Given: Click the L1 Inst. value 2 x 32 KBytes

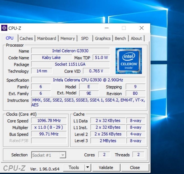Looking at the screenshot, I should click(108, 127).
